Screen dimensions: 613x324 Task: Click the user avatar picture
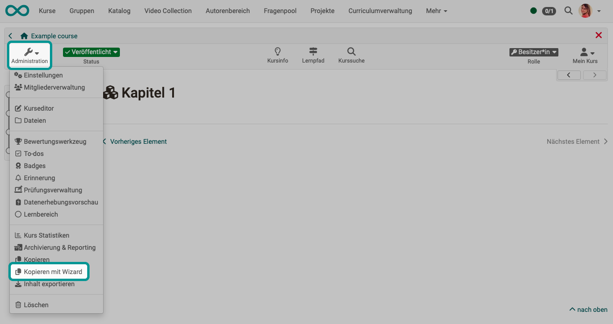pos(585,10)
